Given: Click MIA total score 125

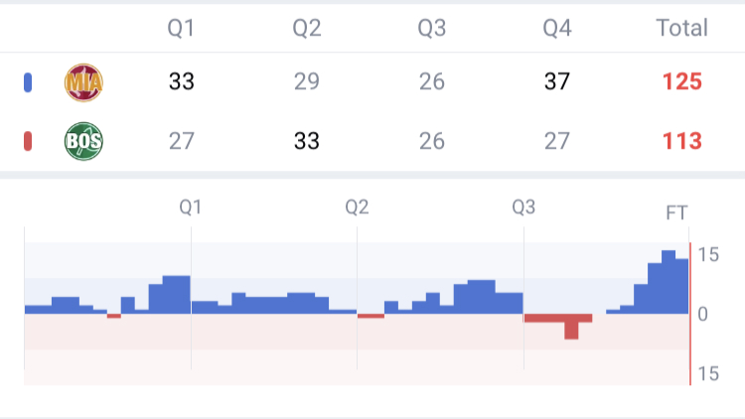Looking at the screenshot, I should 681,81.
